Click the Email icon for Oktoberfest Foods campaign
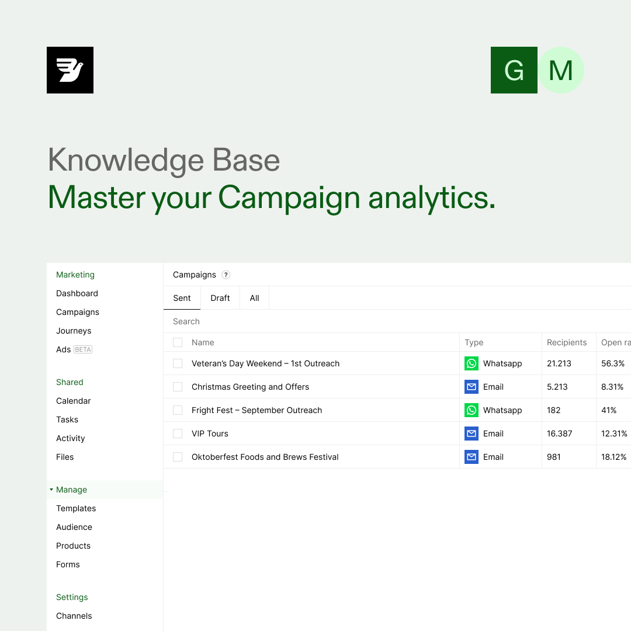631x631 pixels. [471, 456]
